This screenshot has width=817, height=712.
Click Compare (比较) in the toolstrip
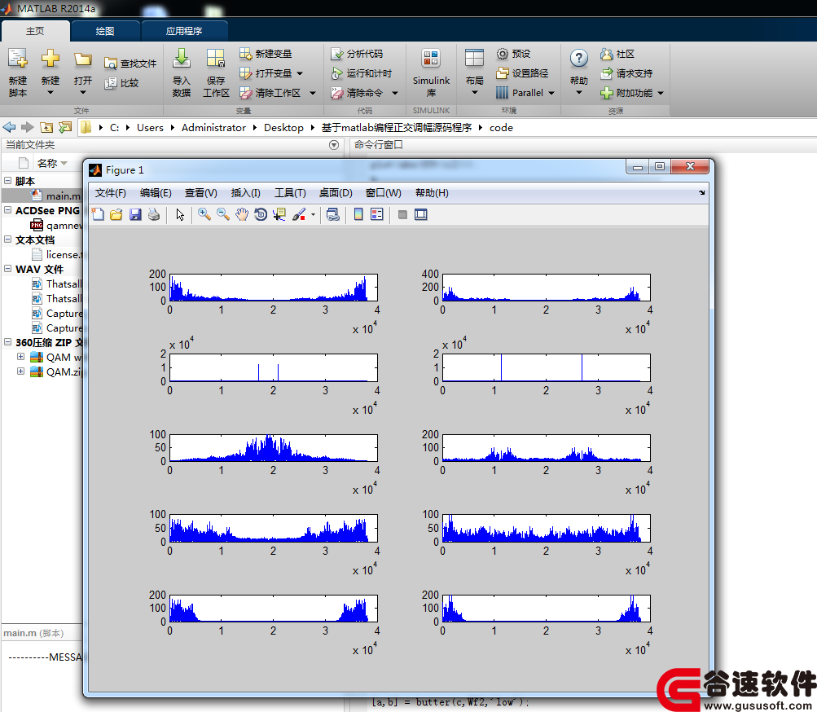pyautogui.click(x=121, y=83)
